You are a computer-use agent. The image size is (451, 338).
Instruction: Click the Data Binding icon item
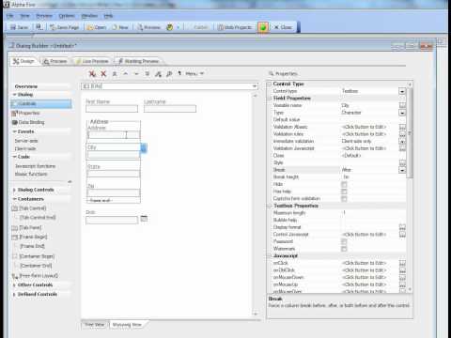(14, 122)
